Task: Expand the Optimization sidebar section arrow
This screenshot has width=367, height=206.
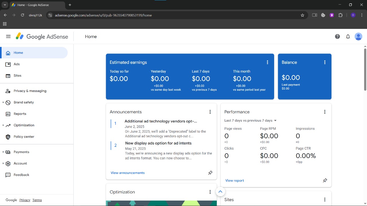Action: pos(3,125)
